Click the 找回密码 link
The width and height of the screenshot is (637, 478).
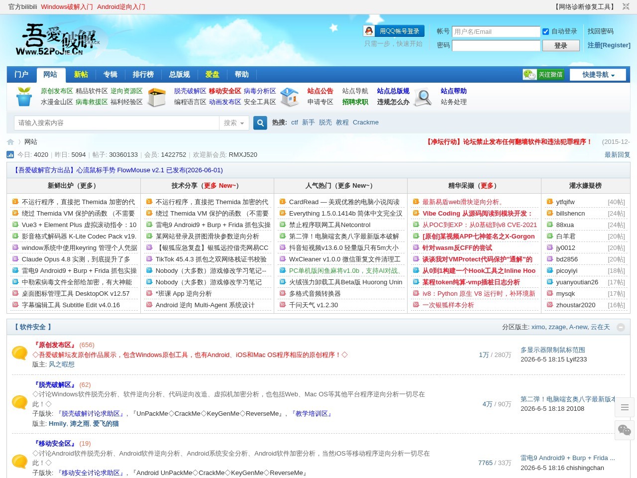(601, 31)
